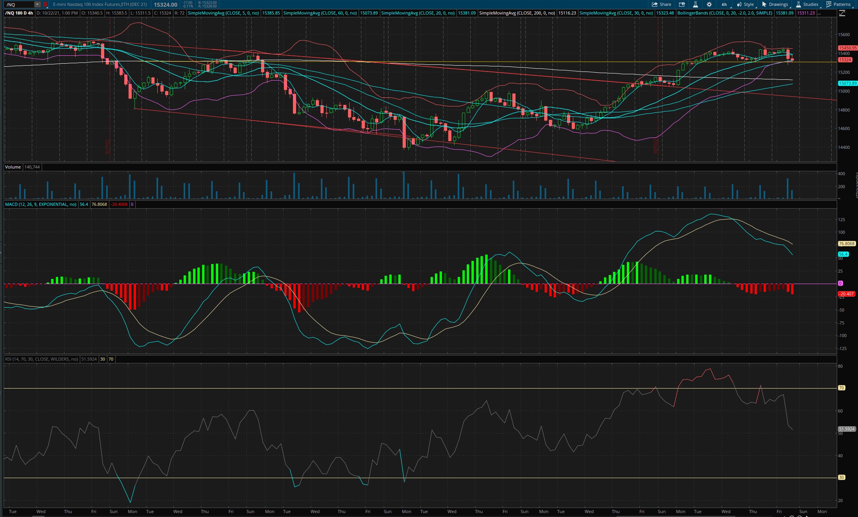Image resolution: width=858 pixels, height=517 pixels.
Task: Click SimpleMovingAvg (CLOSE, 20, 0, no) label
Action: pyautogui.click(x=418, y=13)
